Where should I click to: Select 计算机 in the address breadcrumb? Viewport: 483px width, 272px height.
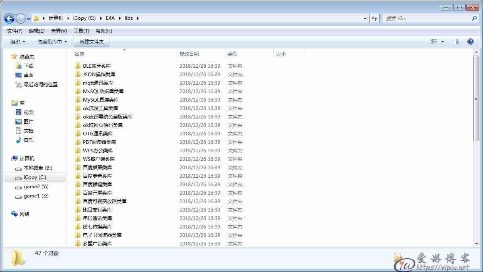[x=56, y=18]
